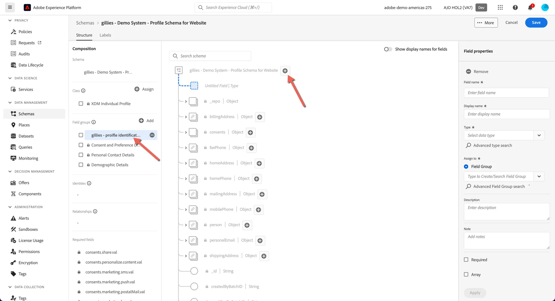Focus the Enter field name input

tap(506, 93)
